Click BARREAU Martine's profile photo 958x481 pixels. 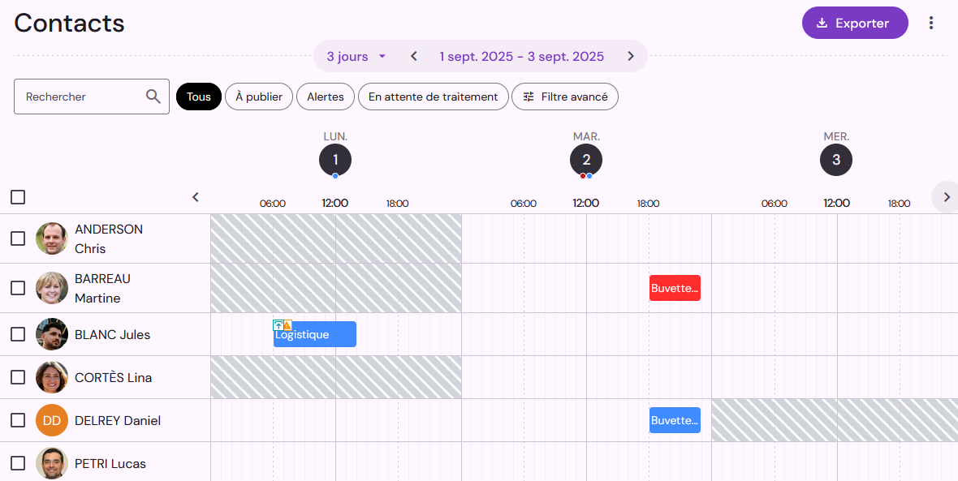tap(52, 288)
